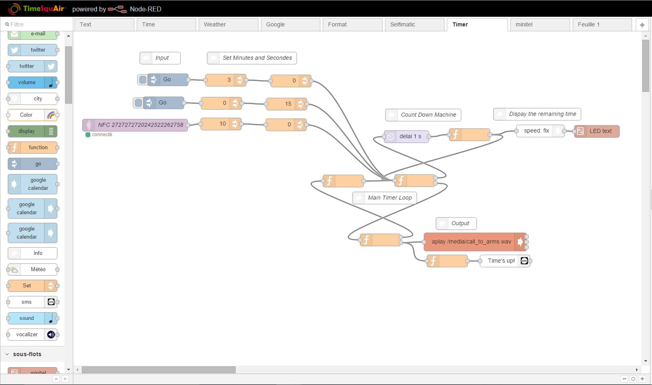The width and height of the screenshot is (652, 385).
Task: Select the e-mail node in palette
Action: (33, 34)
